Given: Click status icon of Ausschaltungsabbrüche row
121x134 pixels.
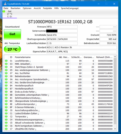Looking at the screenshot, I should (x=6, y=110).
